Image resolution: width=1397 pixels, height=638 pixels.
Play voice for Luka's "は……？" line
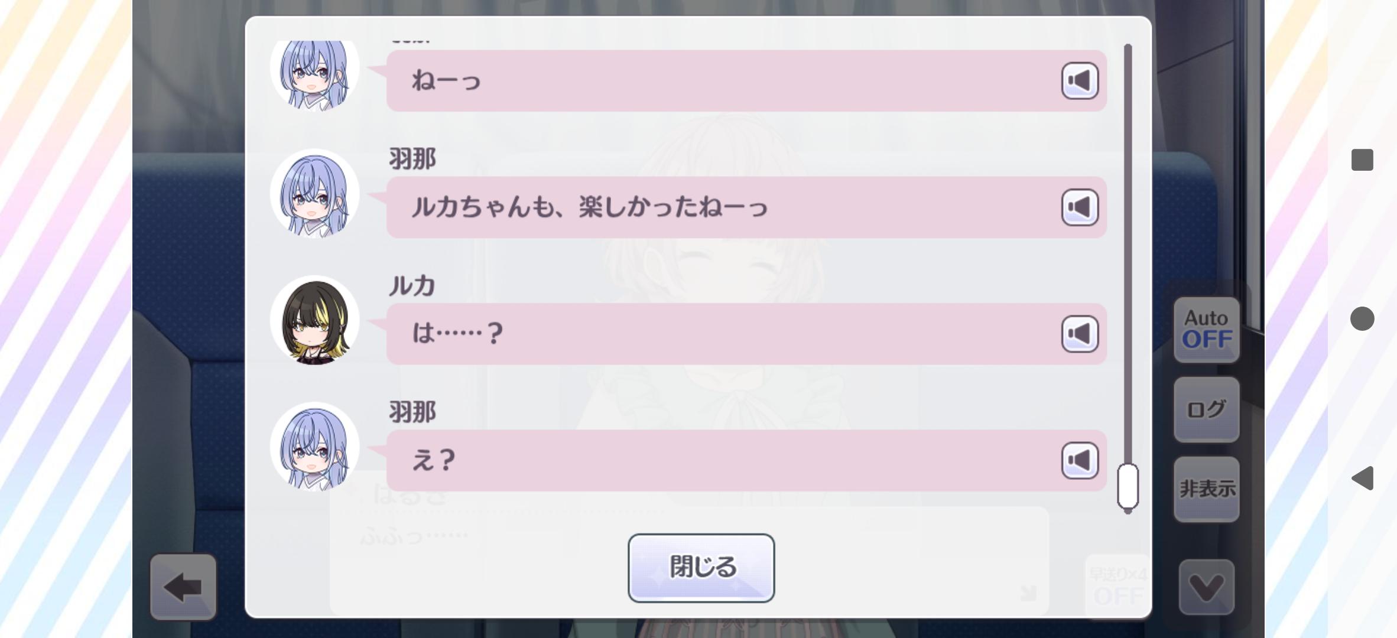[1079, 334]
